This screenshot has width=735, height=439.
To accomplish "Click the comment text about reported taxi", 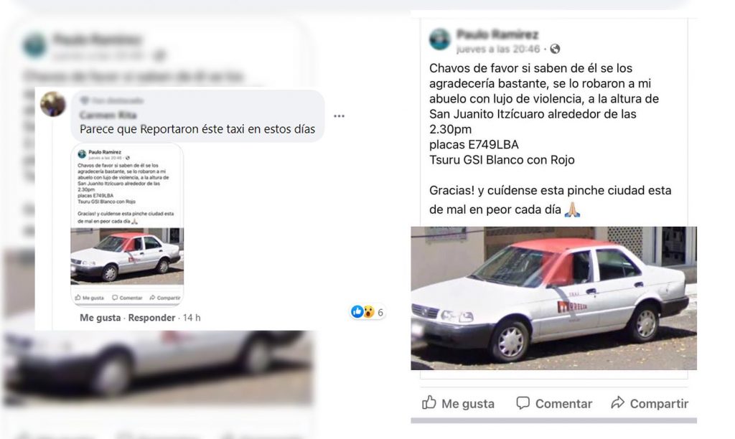I will (197, 129).
